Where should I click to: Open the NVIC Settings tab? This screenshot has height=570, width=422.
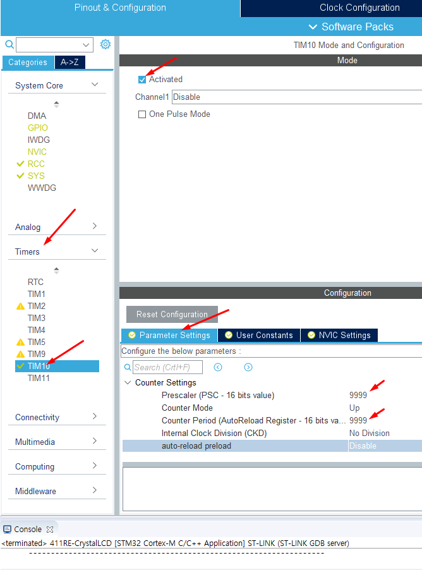pos(339,335)
